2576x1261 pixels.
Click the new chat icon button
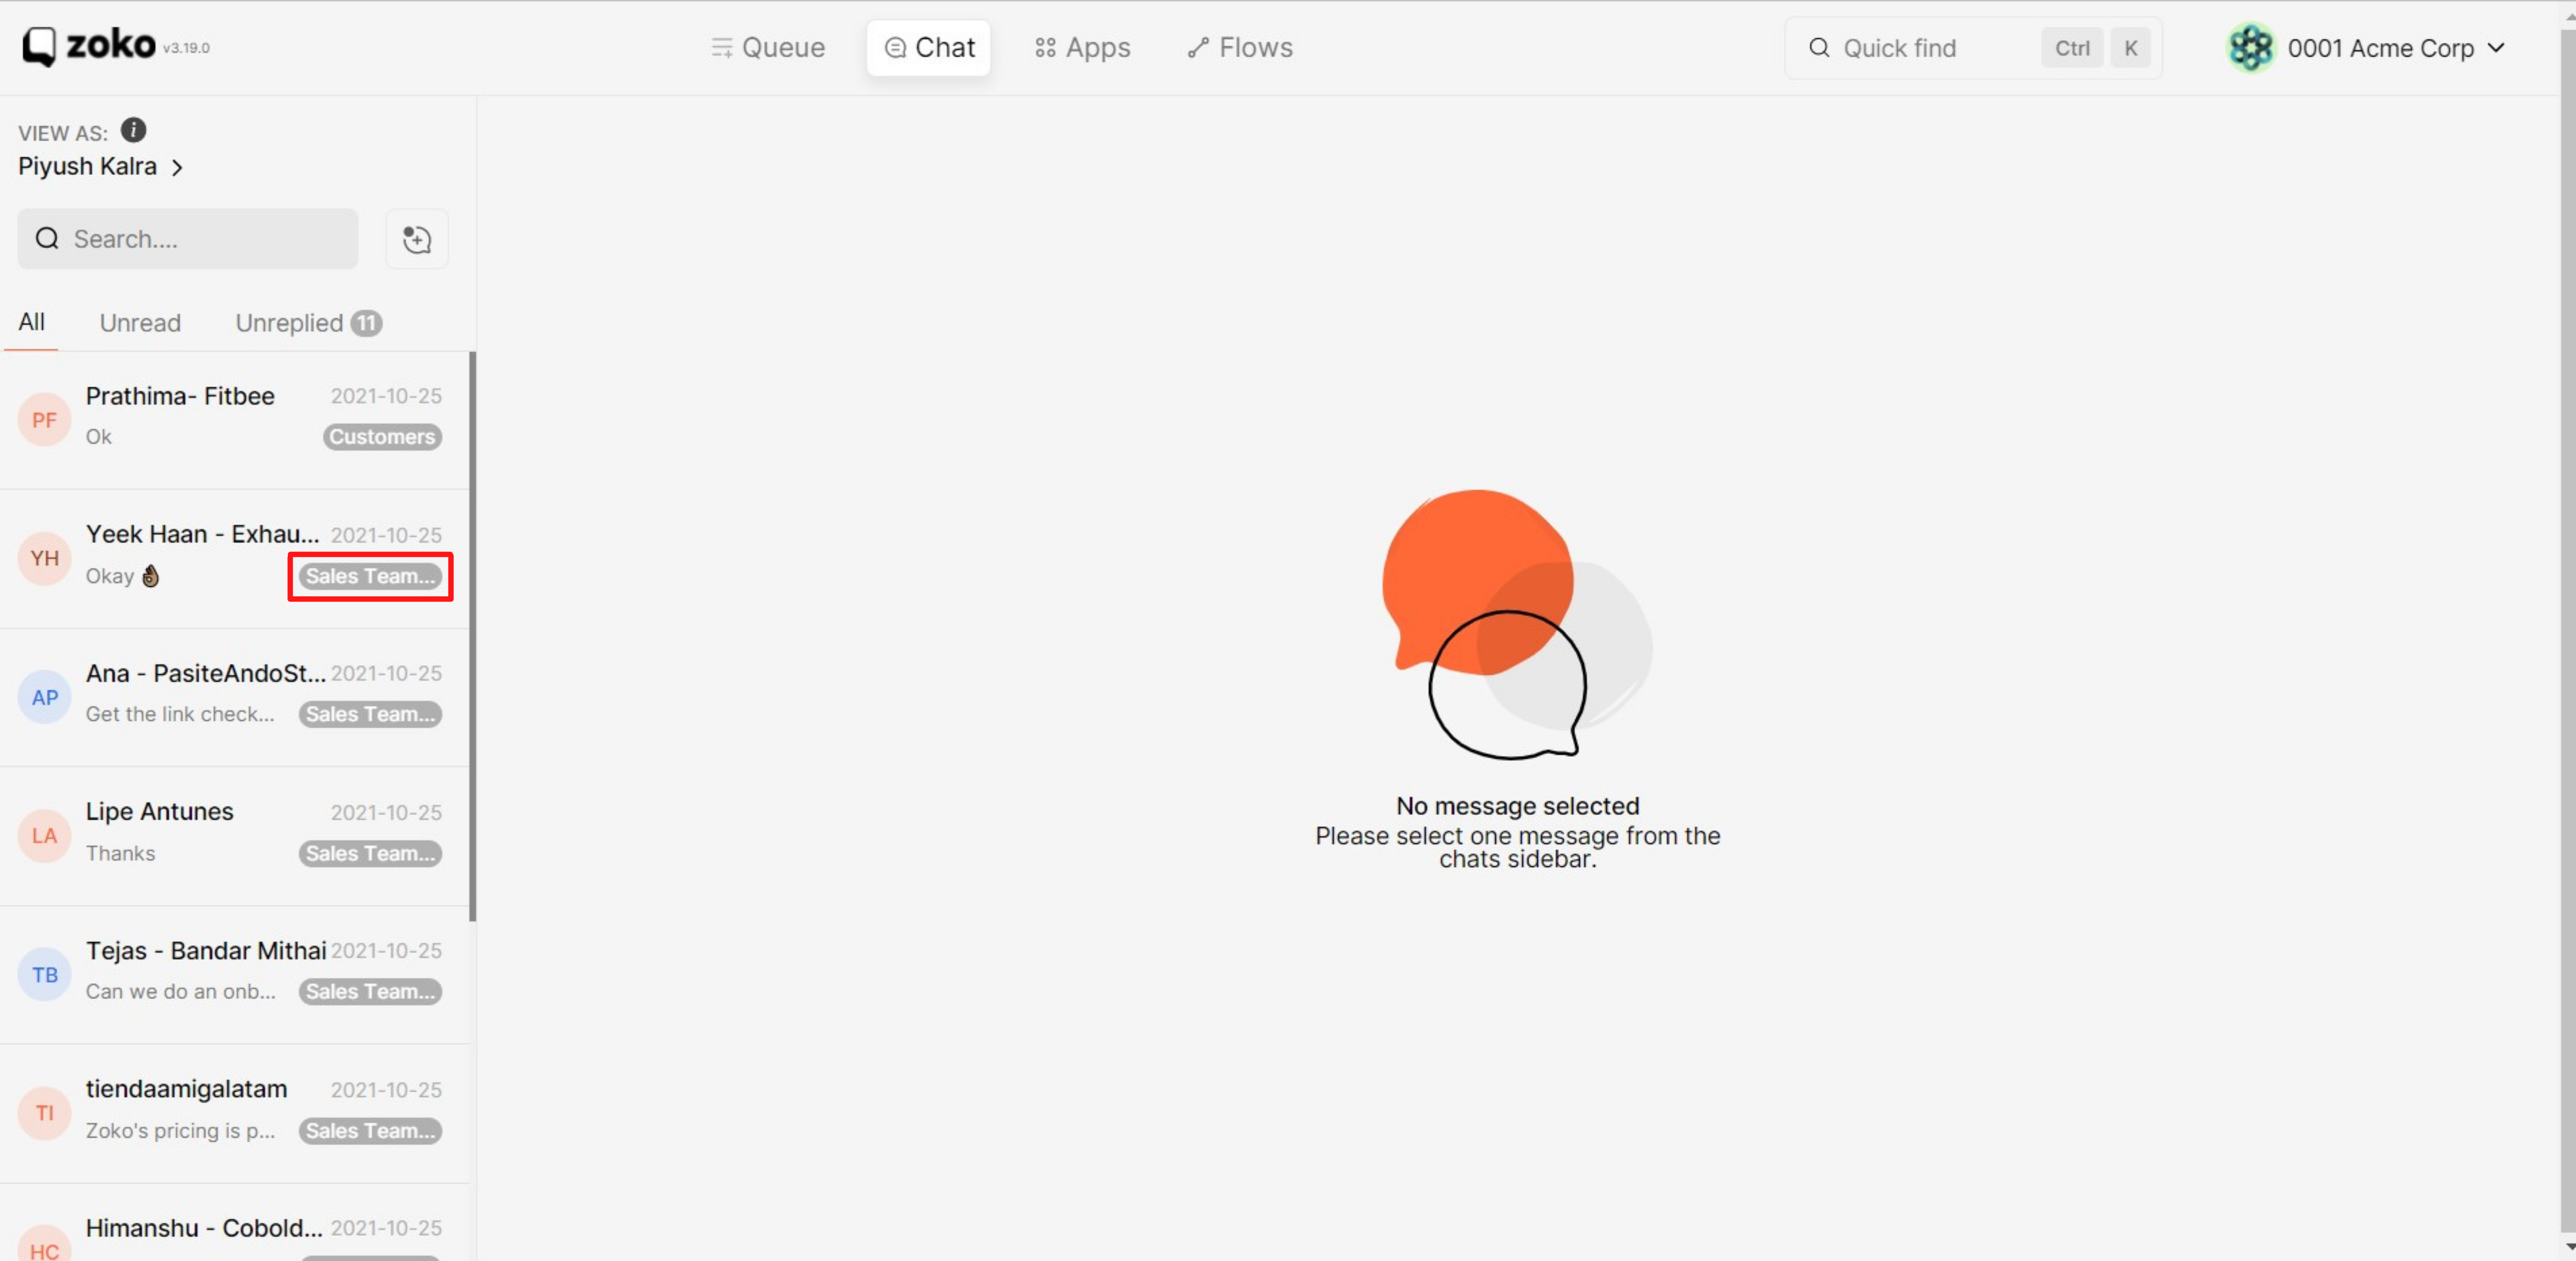417,239
